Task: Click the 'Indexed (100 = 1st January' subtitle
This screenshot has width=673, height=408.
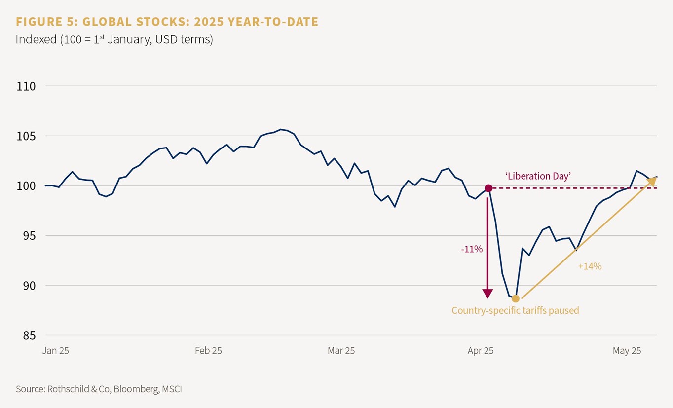Action: [x=114, y=39]
